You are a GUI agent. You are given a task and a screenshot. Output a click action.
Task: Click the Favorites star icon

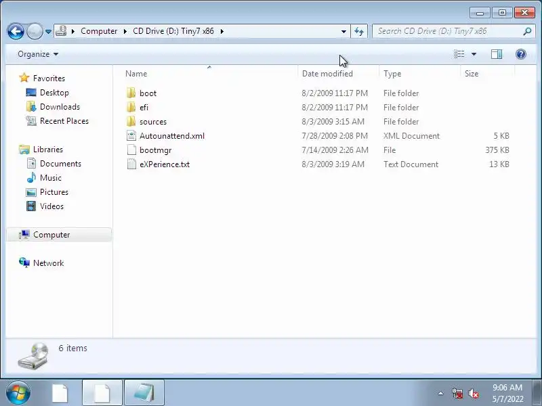pyautogui.click(x=24, y=78)
